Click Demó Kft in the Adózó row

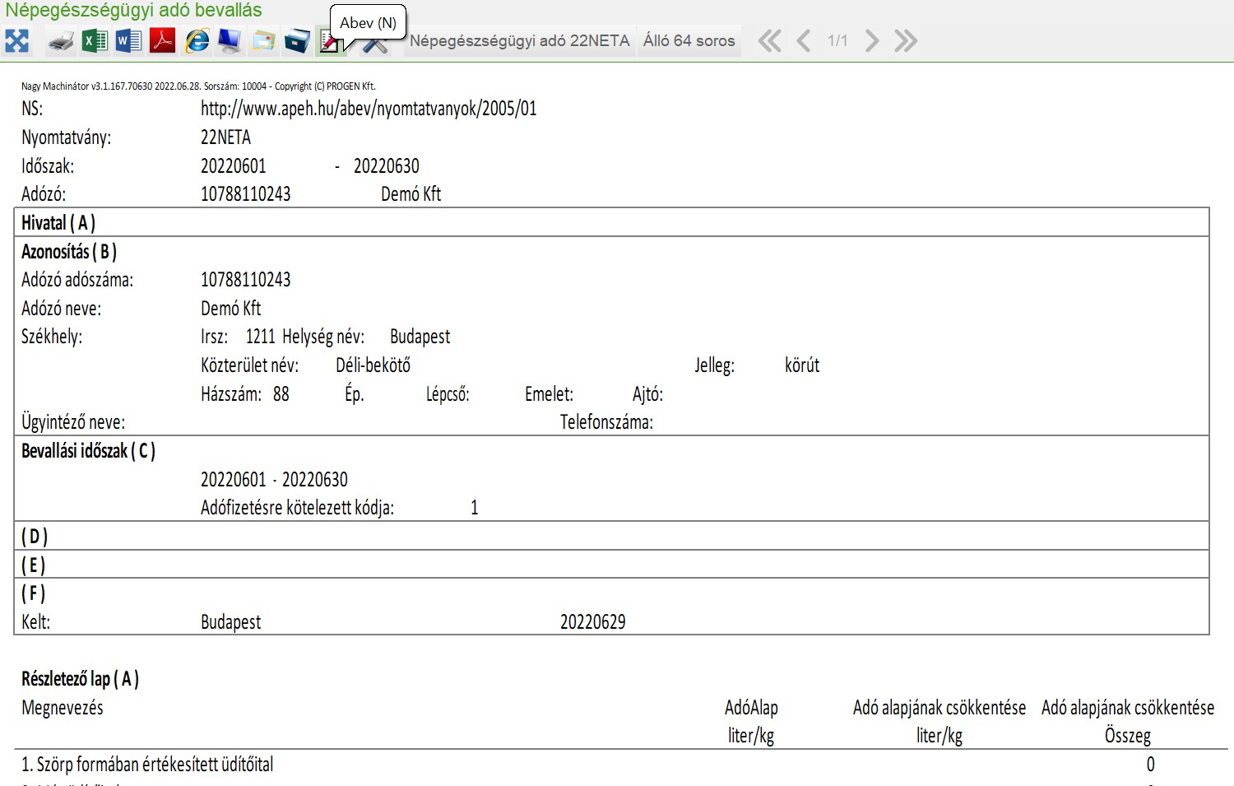coord(411,194)
